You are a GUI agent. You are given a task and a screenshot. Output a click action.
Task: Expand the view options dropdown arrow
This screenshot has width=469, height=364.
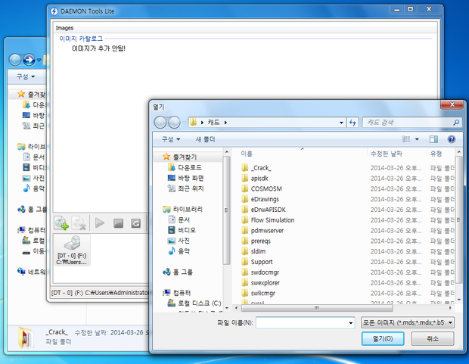pos(417,139)
